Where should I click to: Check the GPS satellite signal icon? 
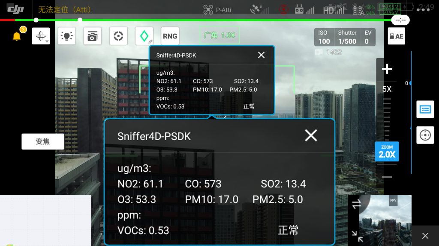coord(259,9)
